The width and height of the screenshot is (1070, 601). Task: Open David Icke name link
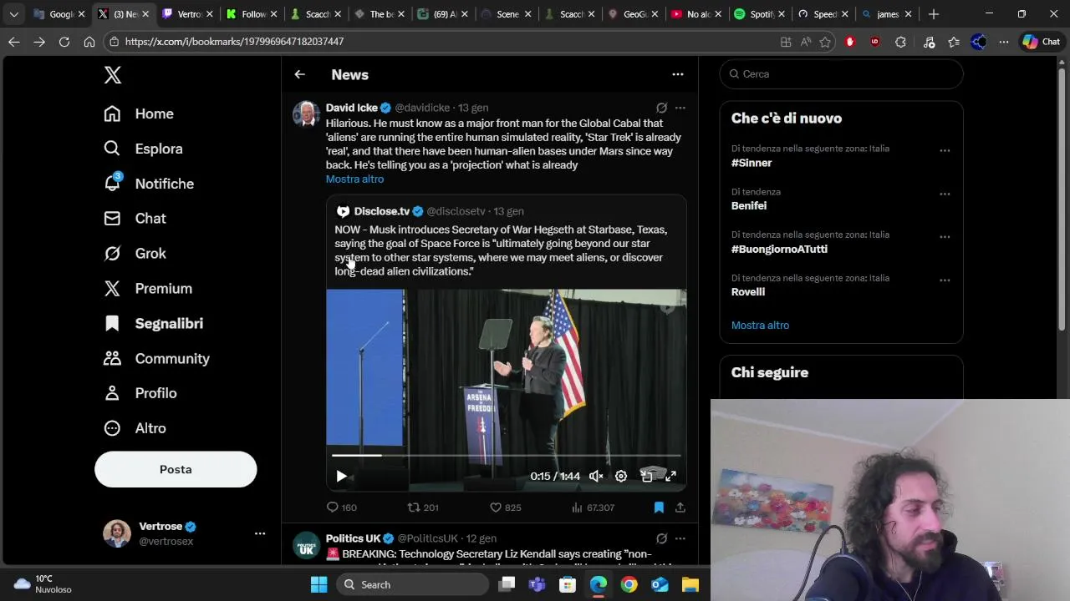pos(352,108)
